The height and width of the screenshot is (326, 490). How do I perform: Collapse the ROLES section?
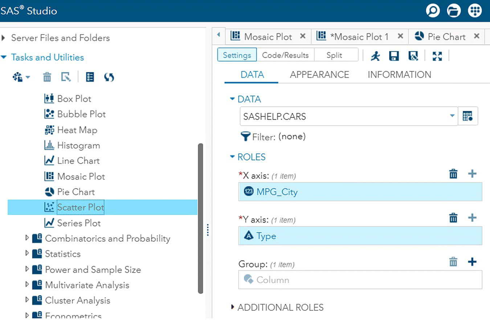point(232,157)
